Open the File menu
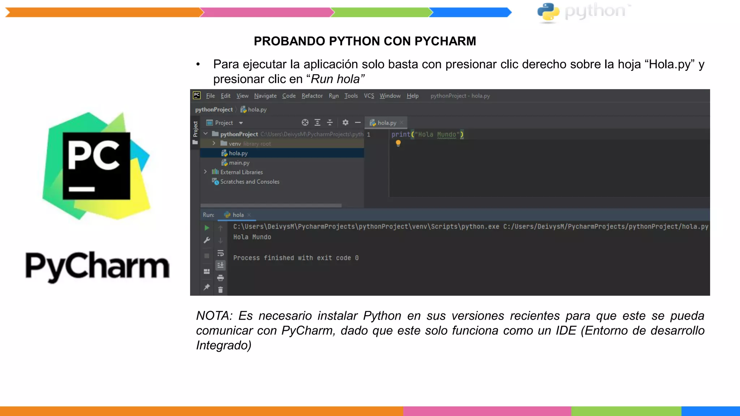This screenshot has width=740, height=416. tap(210, 96)
